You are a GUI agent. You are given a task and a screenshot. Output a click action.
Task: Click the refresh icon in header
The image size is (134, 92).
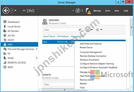(78, 10)
